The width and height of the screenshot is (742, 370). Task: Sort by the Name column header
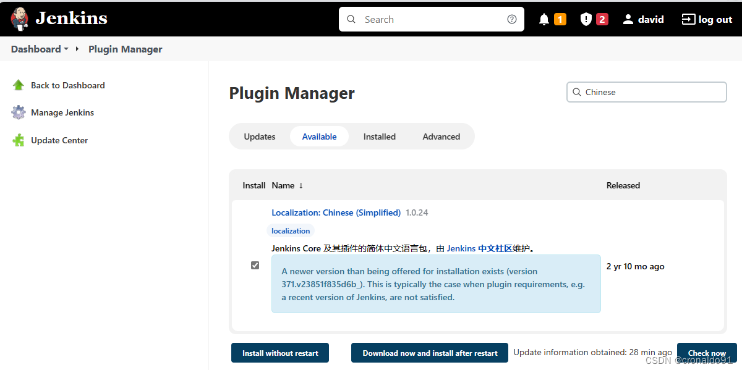click(288, 185)
